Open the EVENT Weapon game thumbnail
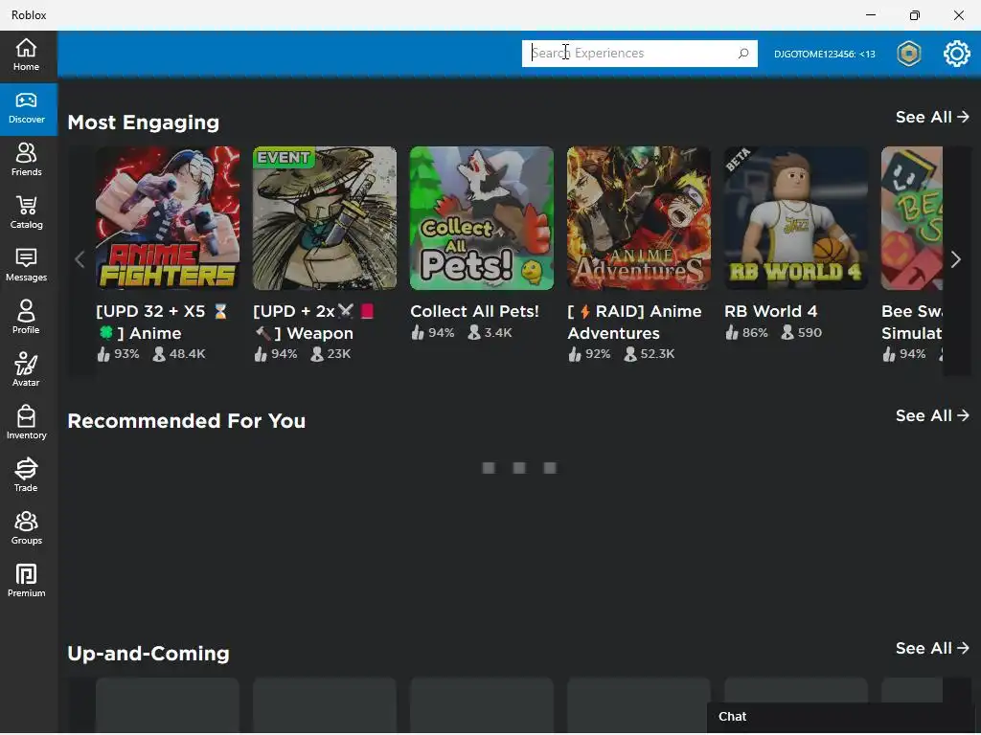This screenshot has width=981, height=735. click(x=325, y=218)
